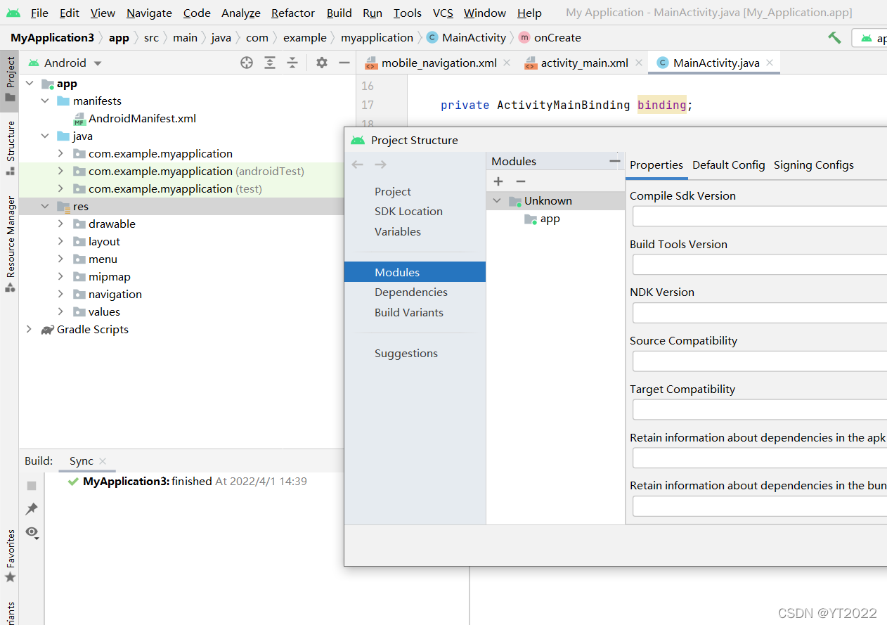Select Dependencies in Project Structure sidebar
The width and height of the screenshot is (887, 625).
pos(411,292)
